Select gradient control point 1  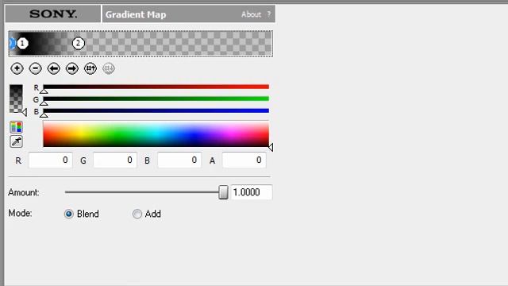(x=22, y=43)
